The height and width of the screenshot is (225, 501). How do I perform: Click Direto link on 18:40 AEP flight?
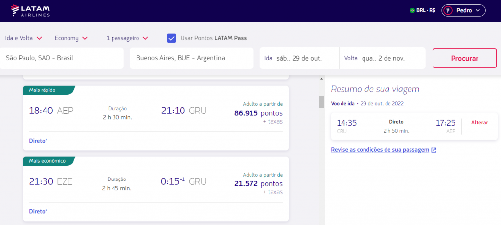coord(38,141)
